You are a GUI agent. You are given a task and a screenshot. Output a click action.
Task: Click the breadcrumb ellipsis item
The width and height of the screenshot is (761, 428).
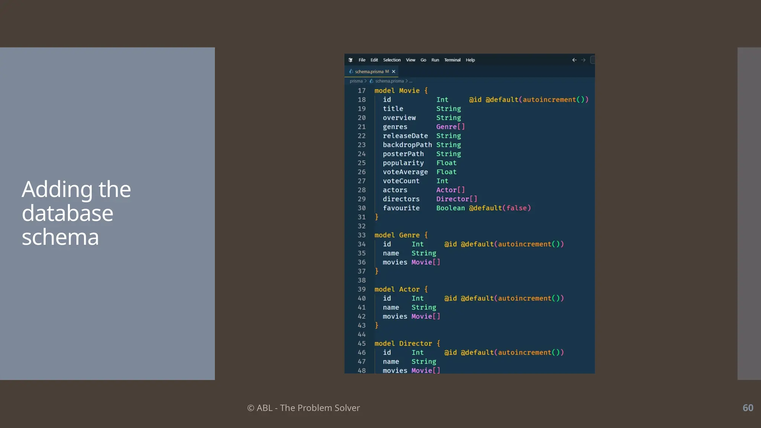(411, 81)
